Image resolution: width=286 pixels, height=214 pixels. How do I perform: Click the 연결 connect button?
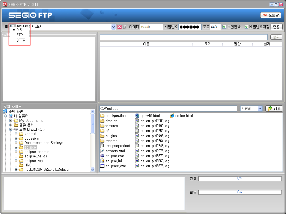click(x=276, y=27)
